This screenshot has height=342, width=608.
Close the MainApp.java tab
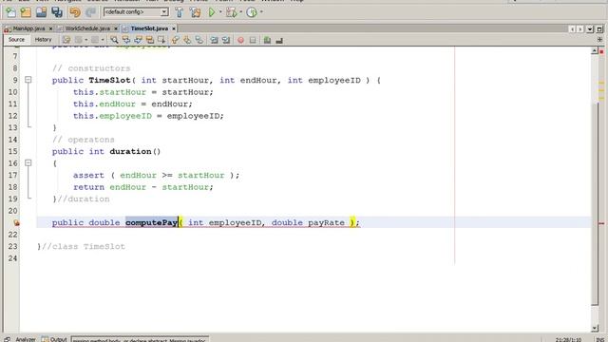tap(50, 28)
